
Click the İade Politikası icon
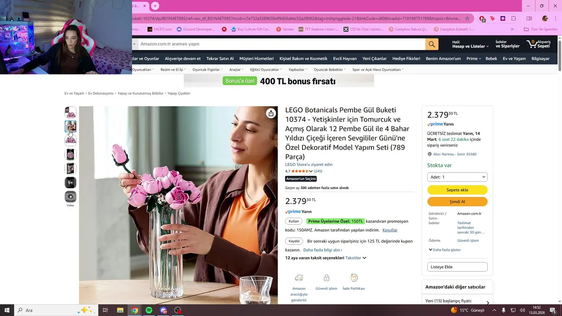point(354,278)
